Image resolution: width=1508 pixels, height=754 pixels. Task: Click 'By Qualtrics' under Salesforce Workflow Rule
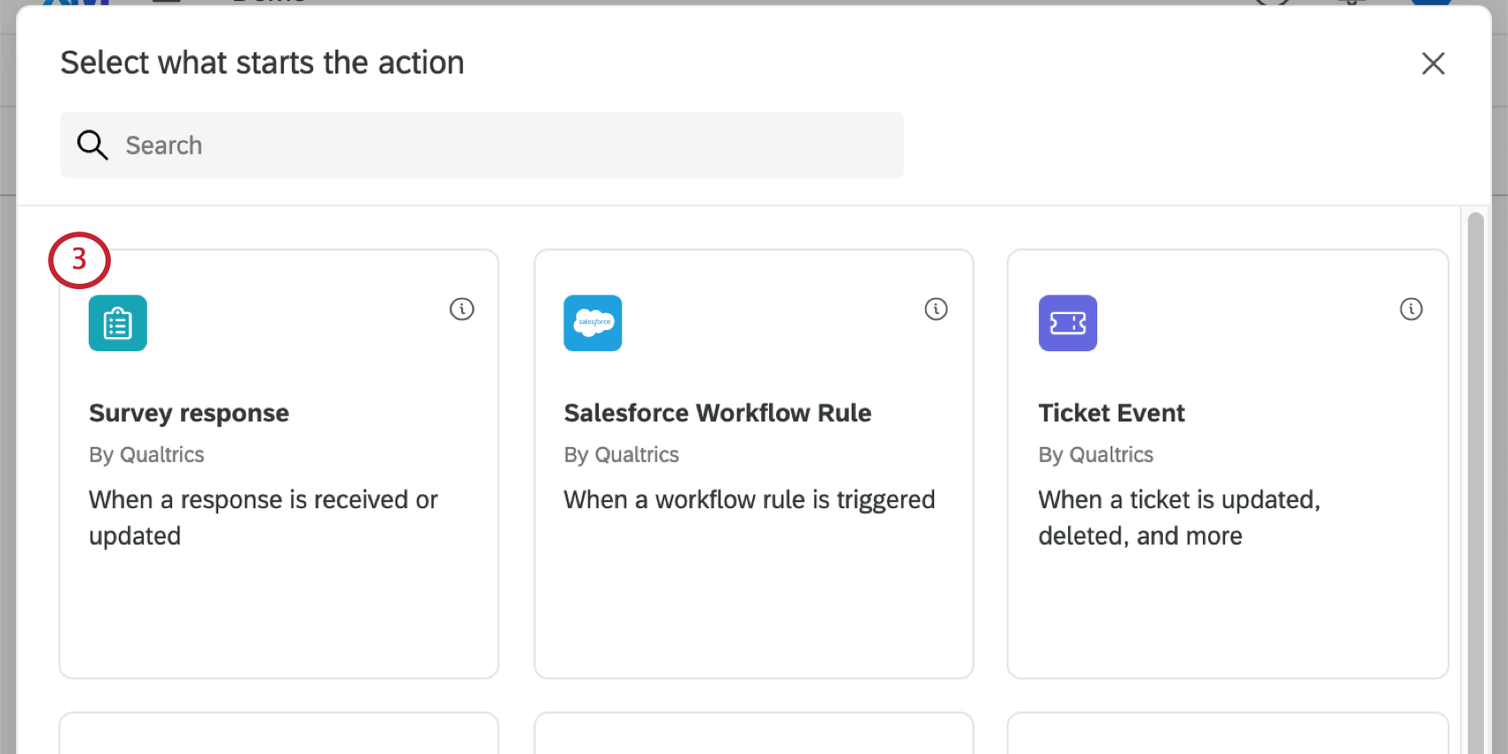[621, 454]
